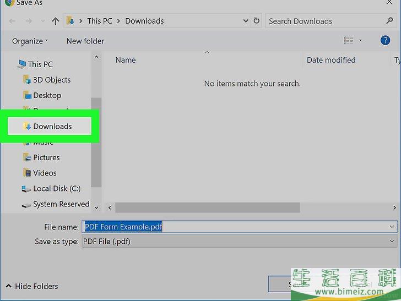Image resolution: width=401 pixels, height=301 pixels.
Task: Open the Save as type dropdown
Action: pyautogui.click(x=392, y=241)
